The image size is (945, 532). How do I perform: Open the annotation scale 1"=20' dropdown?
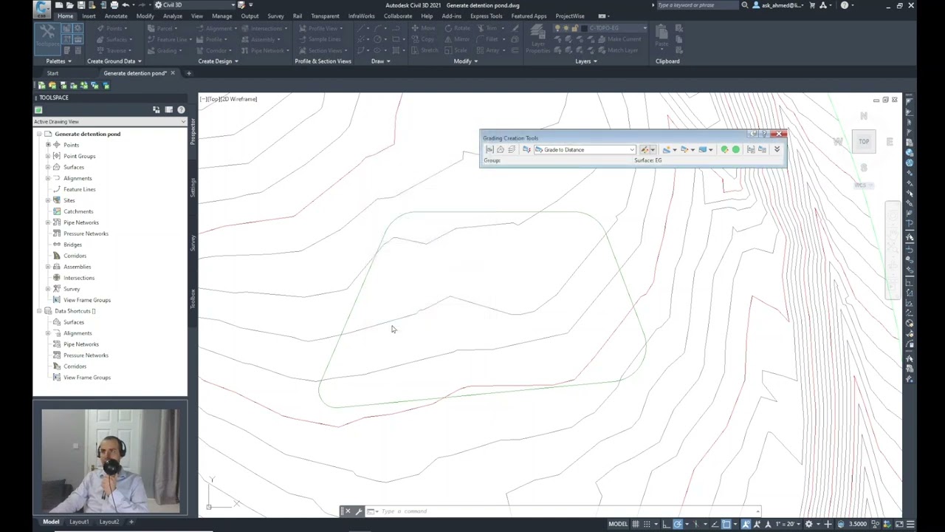pos(788,524)
